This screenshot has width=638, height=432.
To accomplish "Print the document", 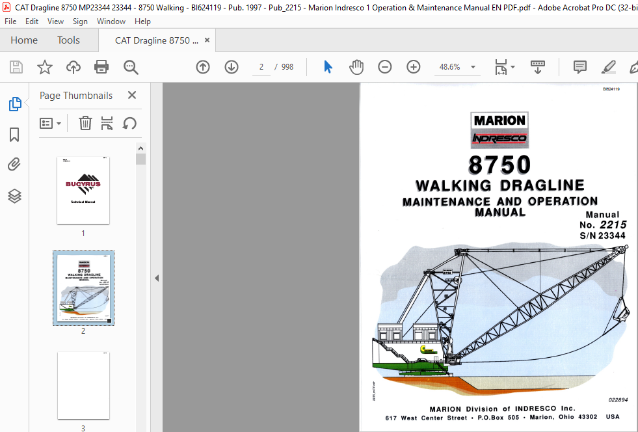I will click(x=101, y=67).
